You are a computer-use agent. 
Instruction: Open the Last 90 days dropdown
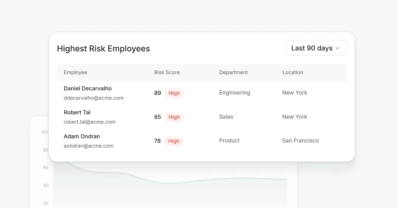316,48
